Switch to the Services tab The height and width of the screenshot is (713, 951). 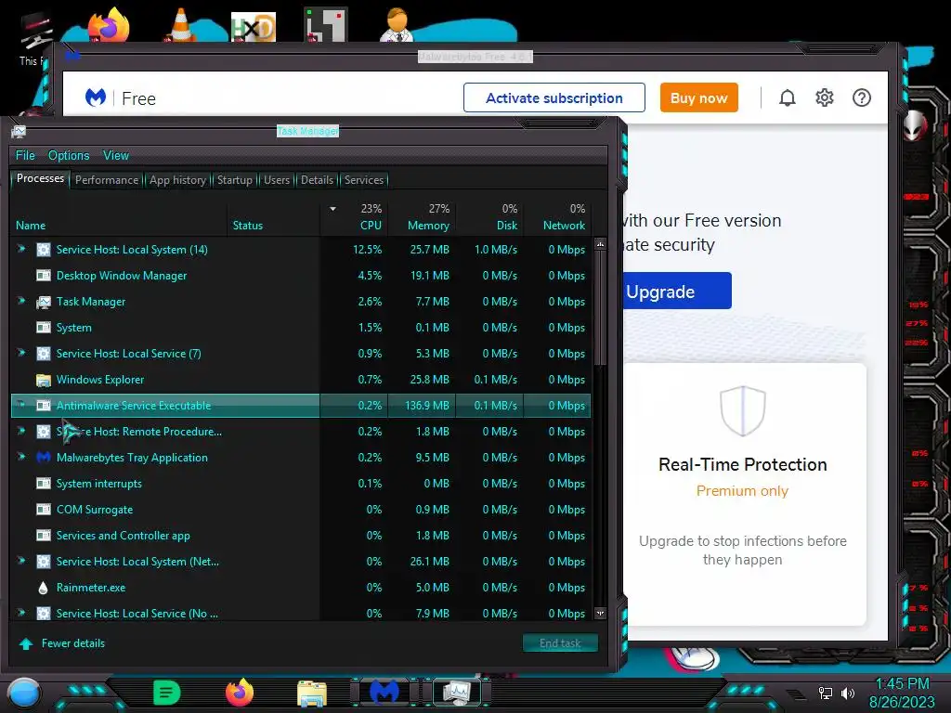364,180
